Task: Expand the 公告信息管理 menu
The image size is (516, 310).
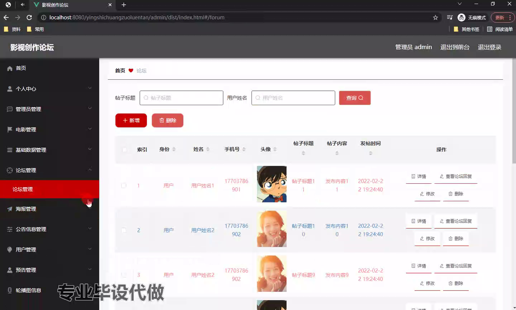Action: click(x=90, y=229)
